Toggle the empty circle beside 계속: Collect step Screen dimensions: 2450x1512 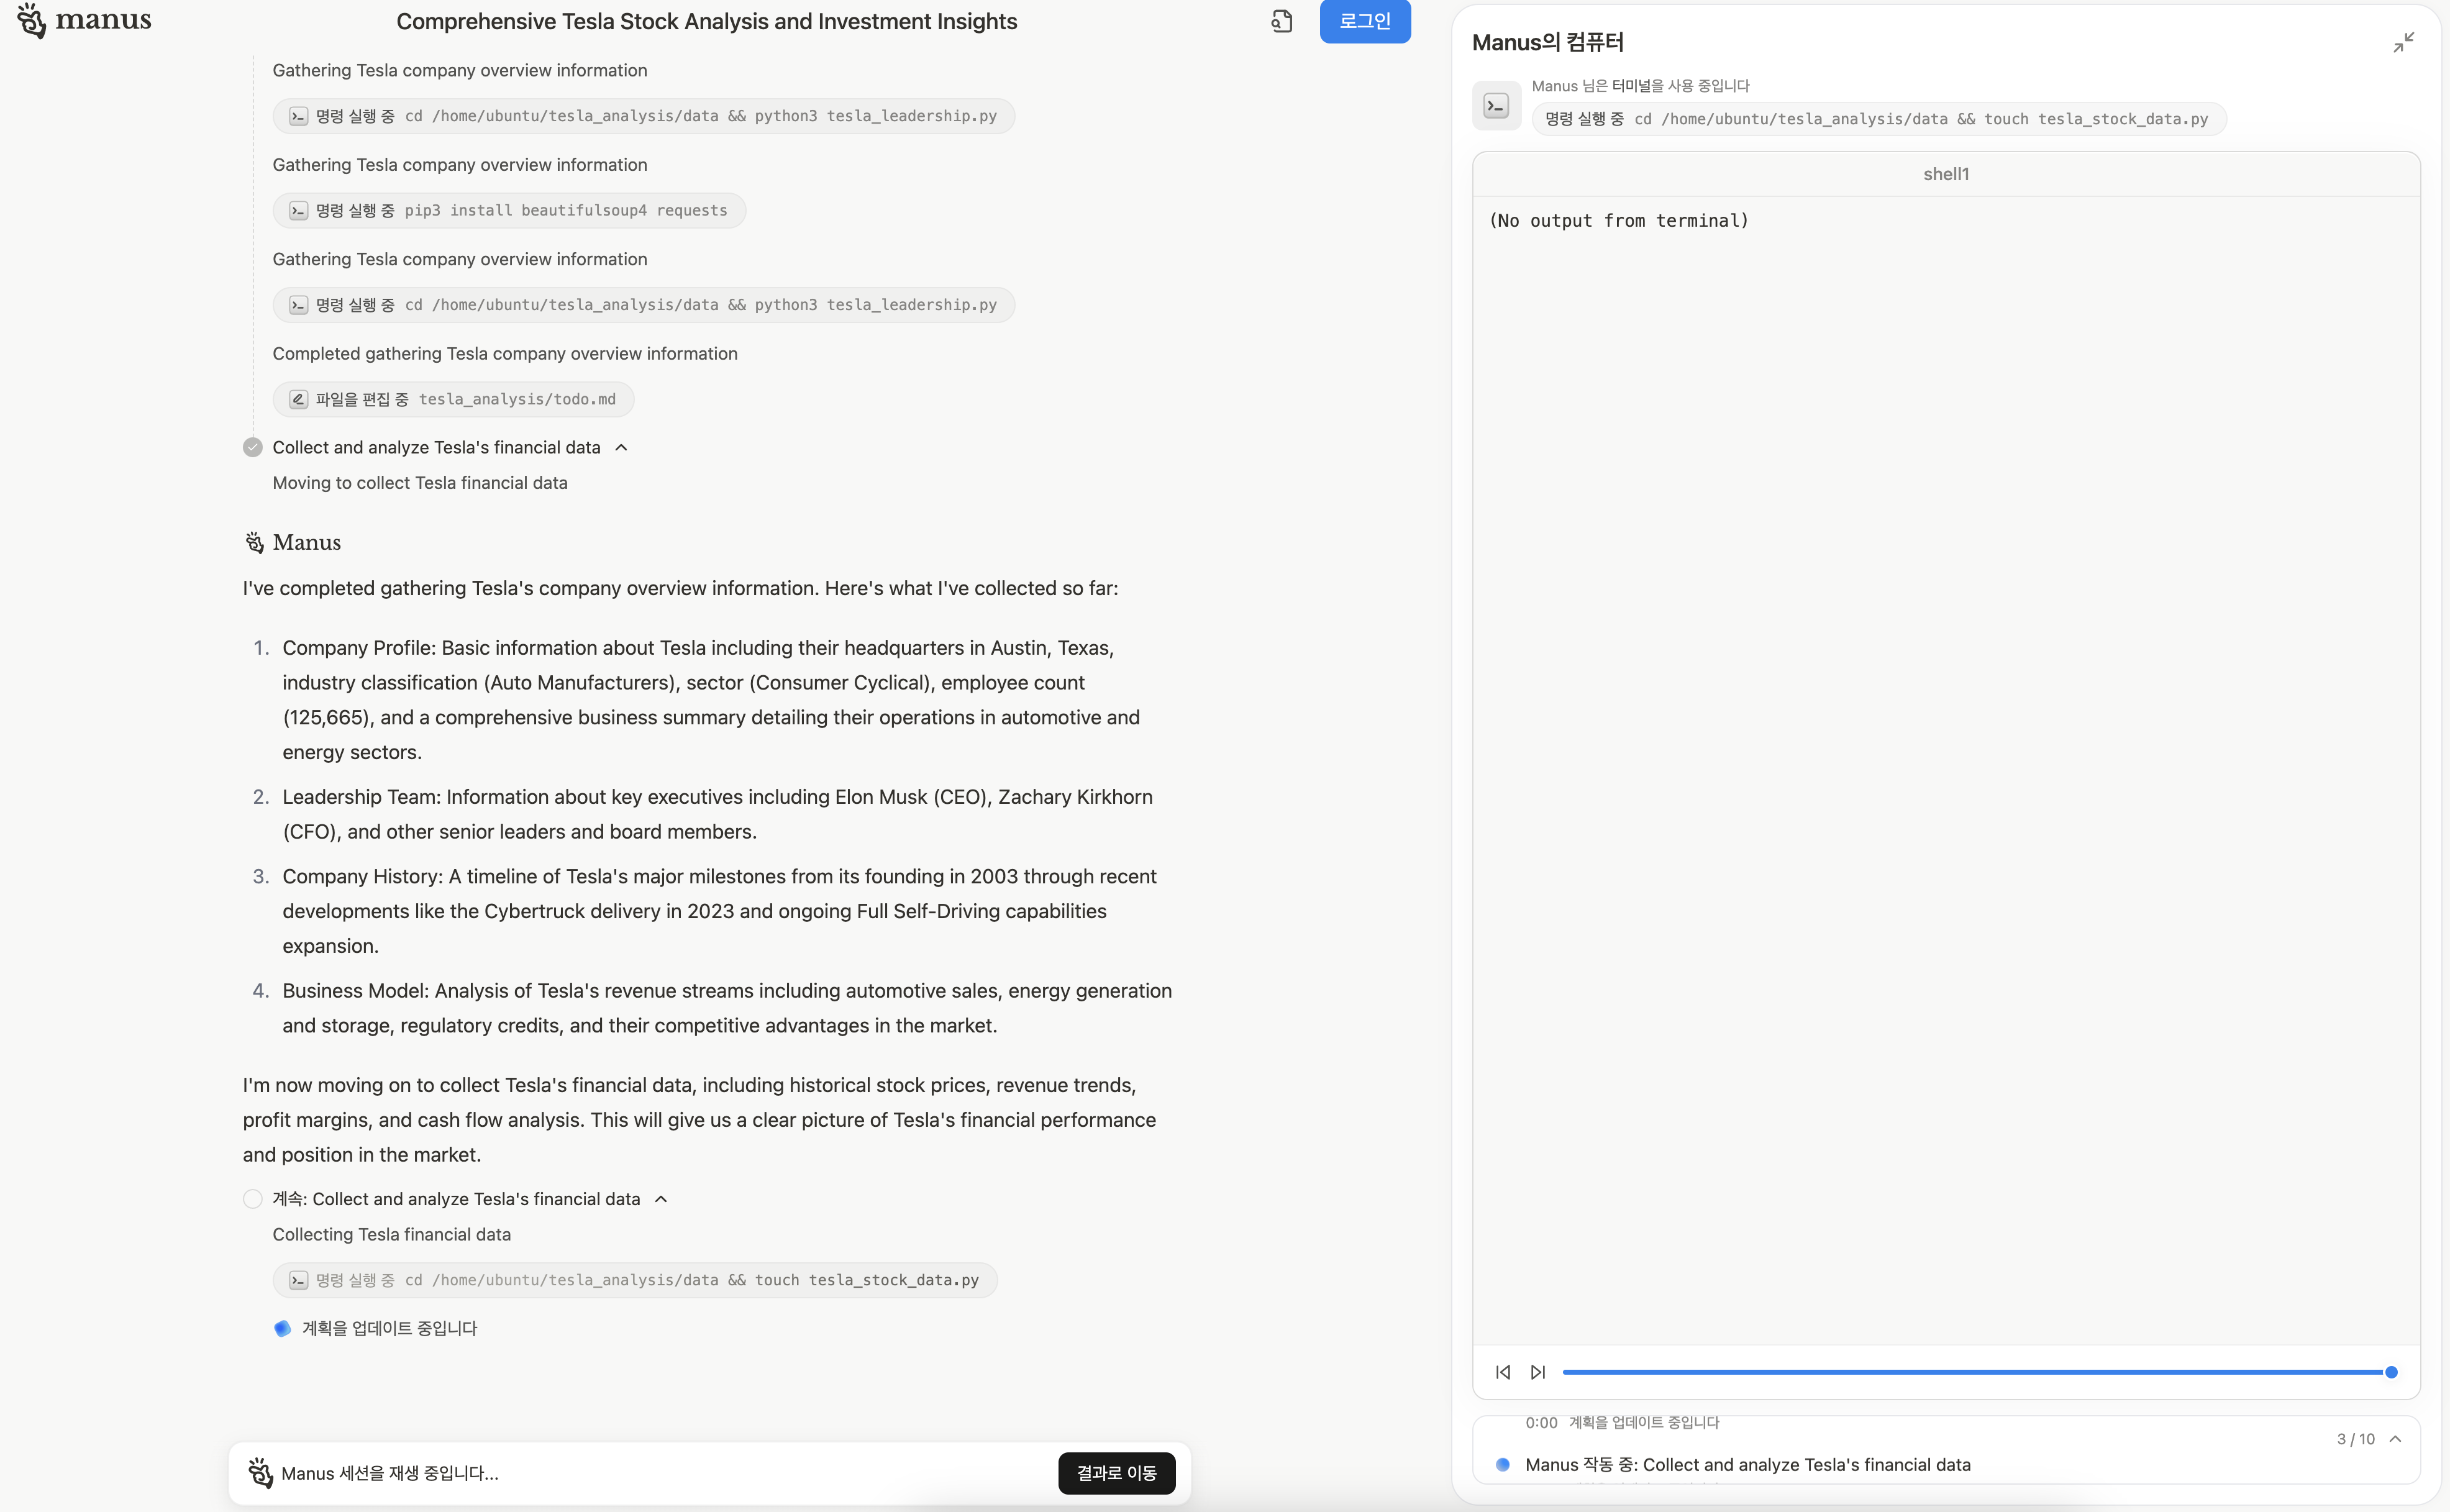pos(252,1199)
